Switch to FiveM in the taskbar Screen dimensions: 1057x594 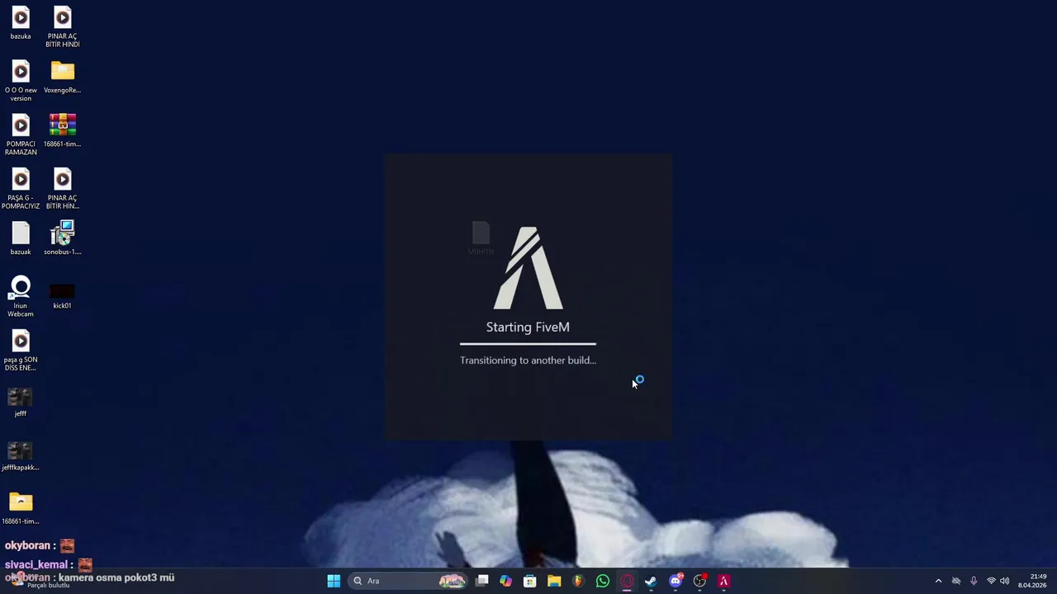coord(723,581)
